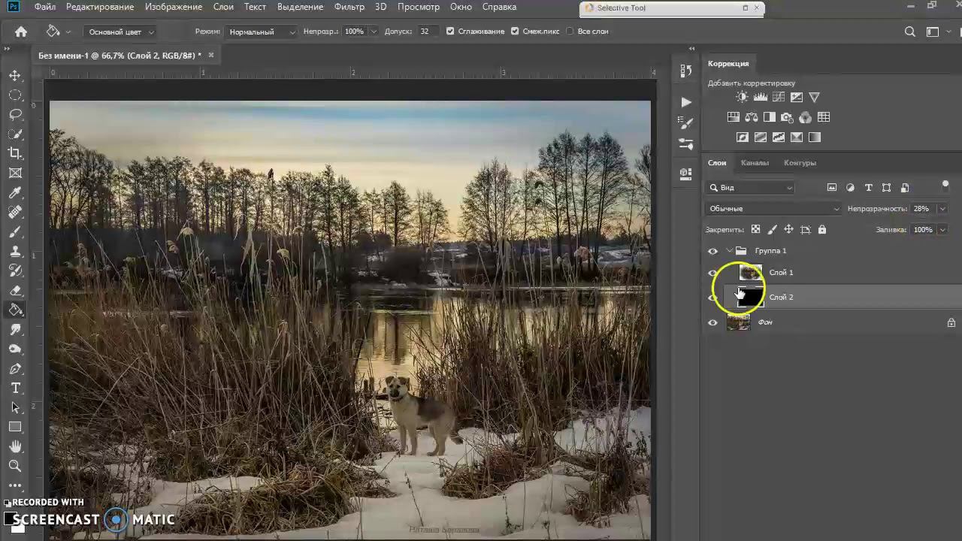Select the Frame tool

point(15,173)
